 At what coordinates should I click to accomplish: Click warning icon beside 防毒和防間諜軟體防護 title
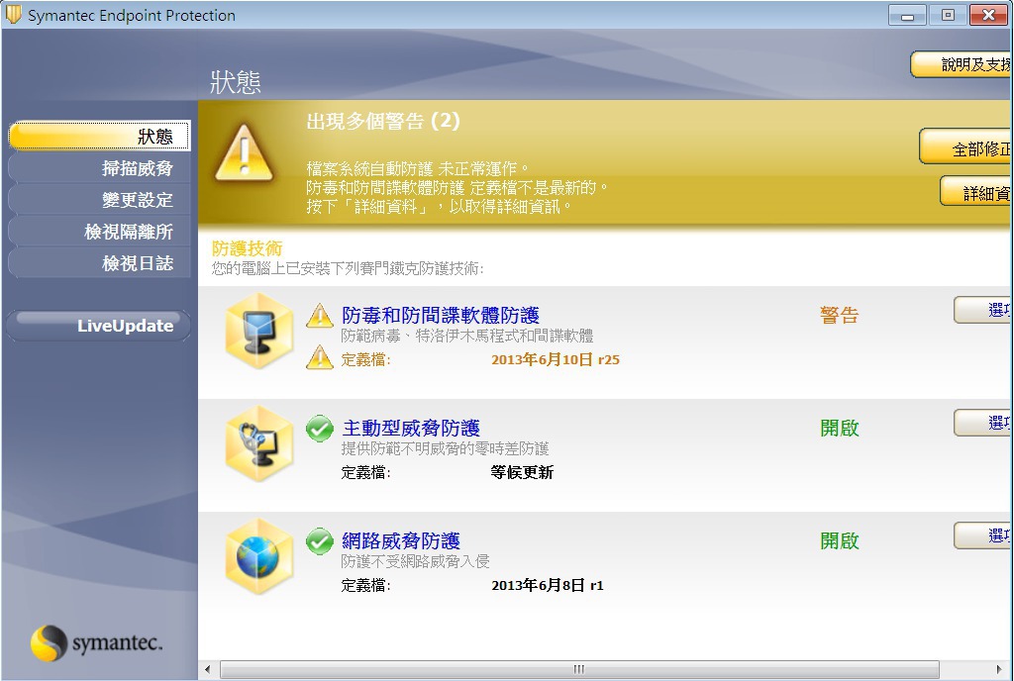pos(320,316)
